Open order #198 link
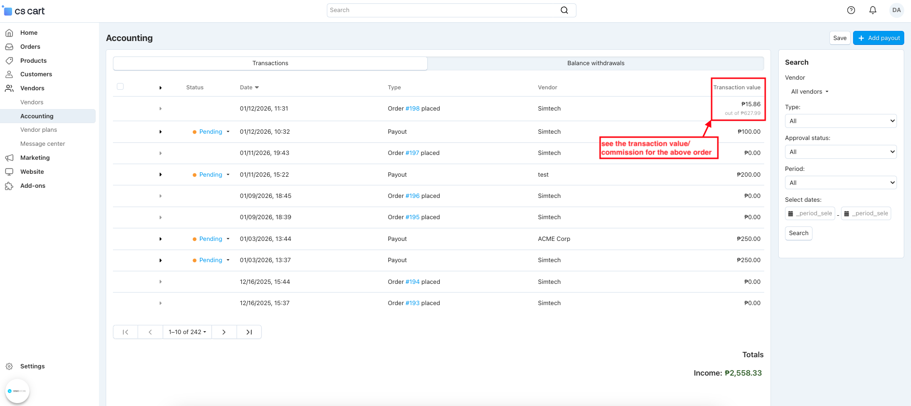Image resolution: width=911 pixels, height=406 pixels. click(x=412, y=109)
